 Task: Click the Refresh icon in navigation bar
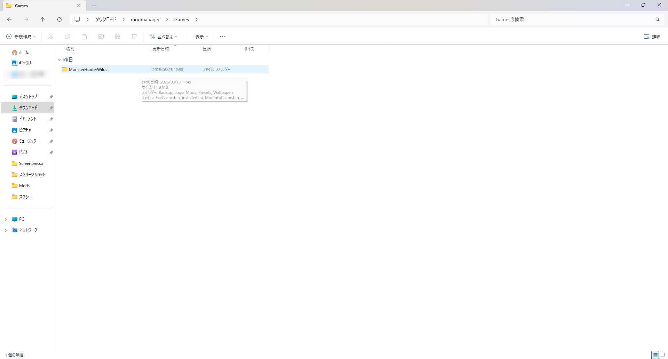(59, 19)
